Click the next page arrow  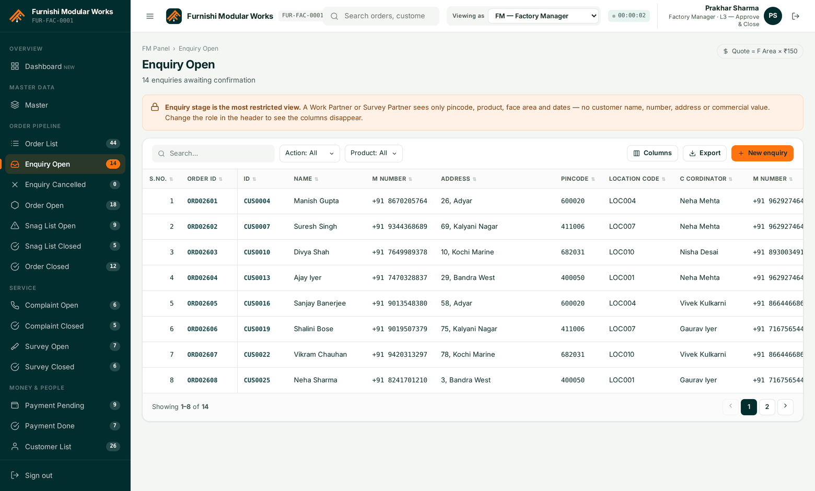pyautogui.click(x=785, y=407)
